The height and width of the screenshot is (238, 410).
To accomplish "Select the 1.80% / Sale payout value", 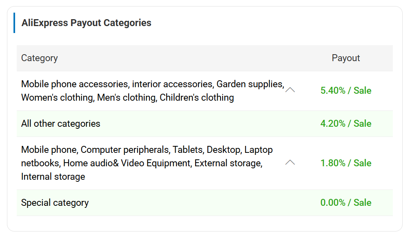I will [x=345, y=163].
